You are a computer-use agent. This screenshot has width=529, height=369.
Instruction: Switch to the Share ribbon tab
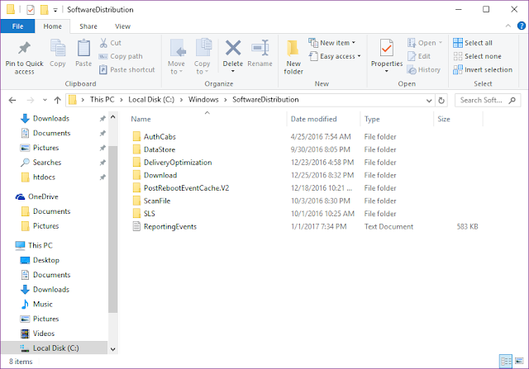click(x=88, y=26)
